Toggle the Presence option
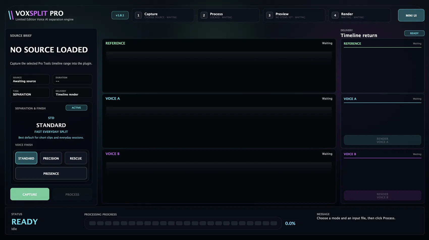 (51, 173)
